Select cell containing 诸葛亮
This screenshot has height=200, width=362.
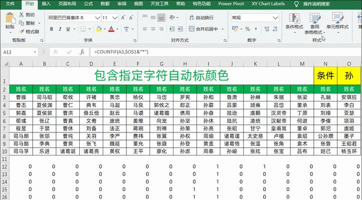(x=91, y=151)
